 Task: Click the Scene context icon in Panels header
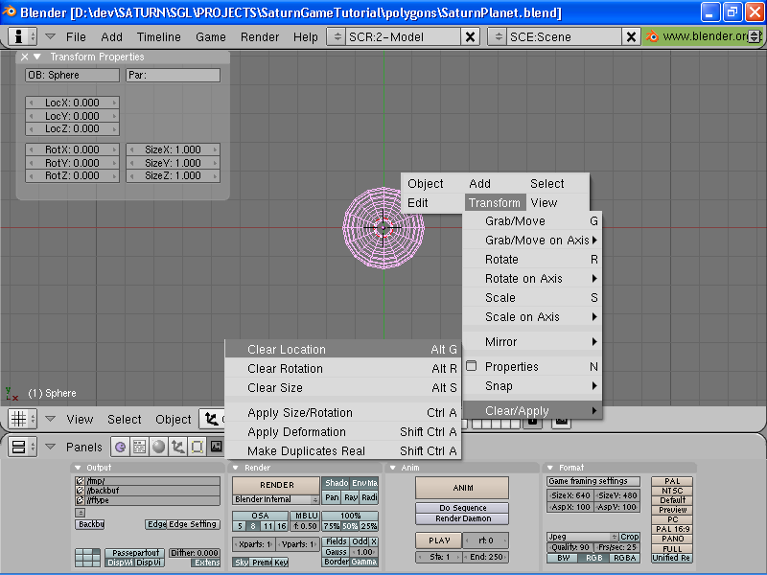coord(216,447)
